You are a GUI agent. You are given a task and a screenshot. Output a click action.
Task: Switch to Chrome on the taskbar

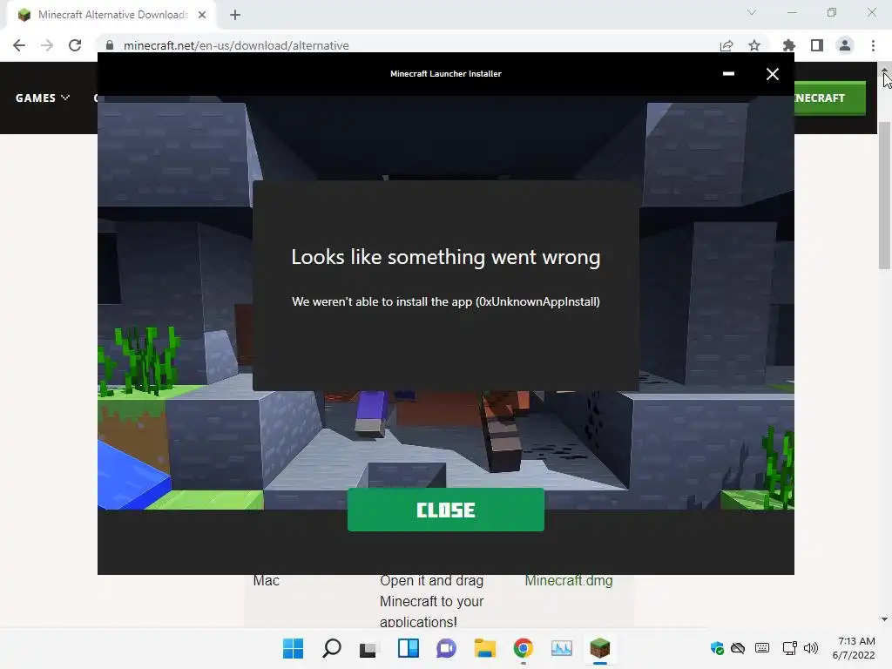point(524,648)
